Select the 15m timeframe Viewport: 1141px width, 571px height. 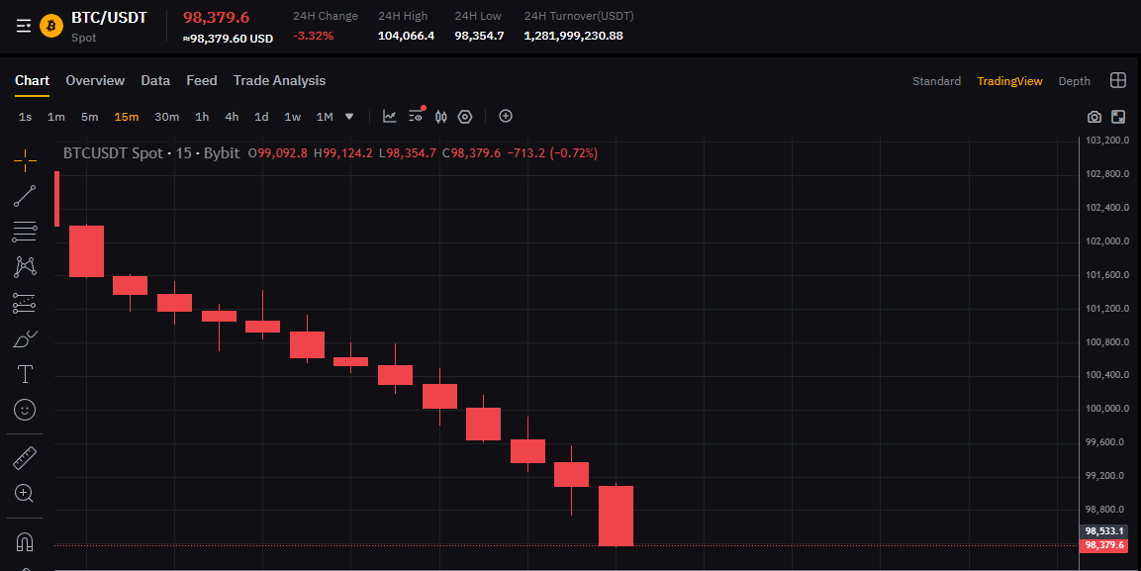coord(126,117)
